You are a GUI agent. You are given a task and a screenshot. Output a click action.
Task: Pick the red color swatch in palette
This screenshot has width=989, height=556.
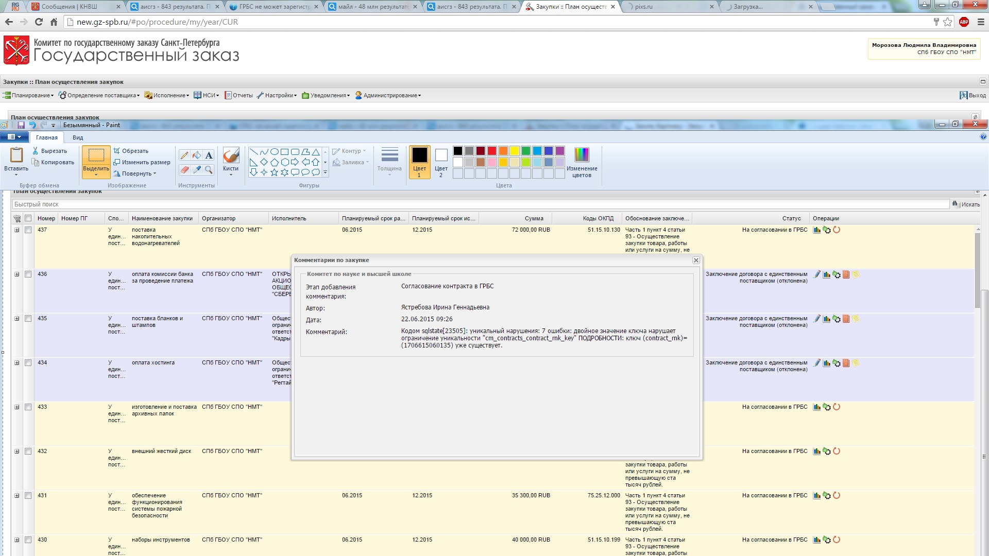[492, 151]
